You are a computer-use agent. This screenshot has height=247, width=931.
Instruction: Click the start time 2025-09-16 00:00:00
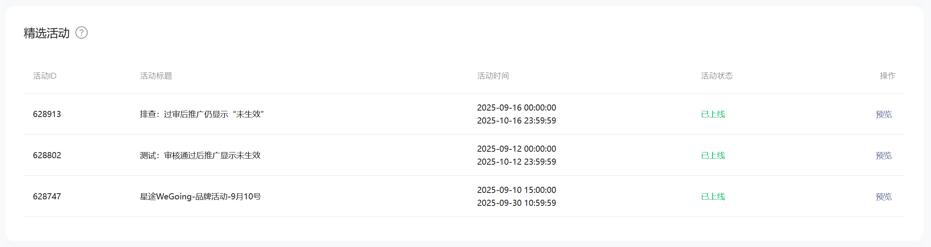[x=516, y=108]
